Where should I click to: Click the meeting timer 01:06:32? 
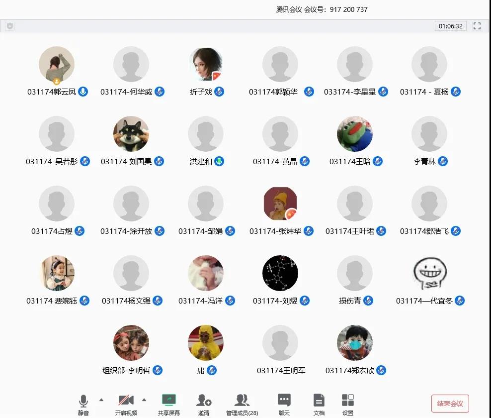coord(450,26)
